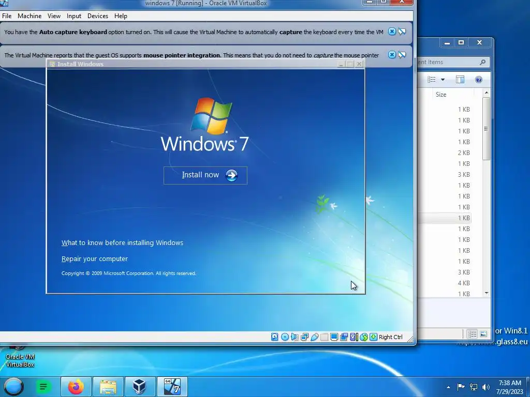
Task: Toggle the preview pane in Explorer window
Action: click(460, 80)
